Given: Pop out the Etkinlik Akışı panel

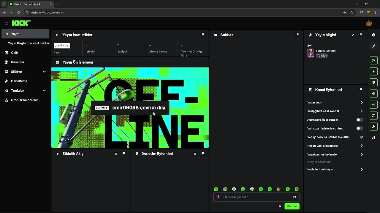Looking at the screenshot, I should 123,154.
